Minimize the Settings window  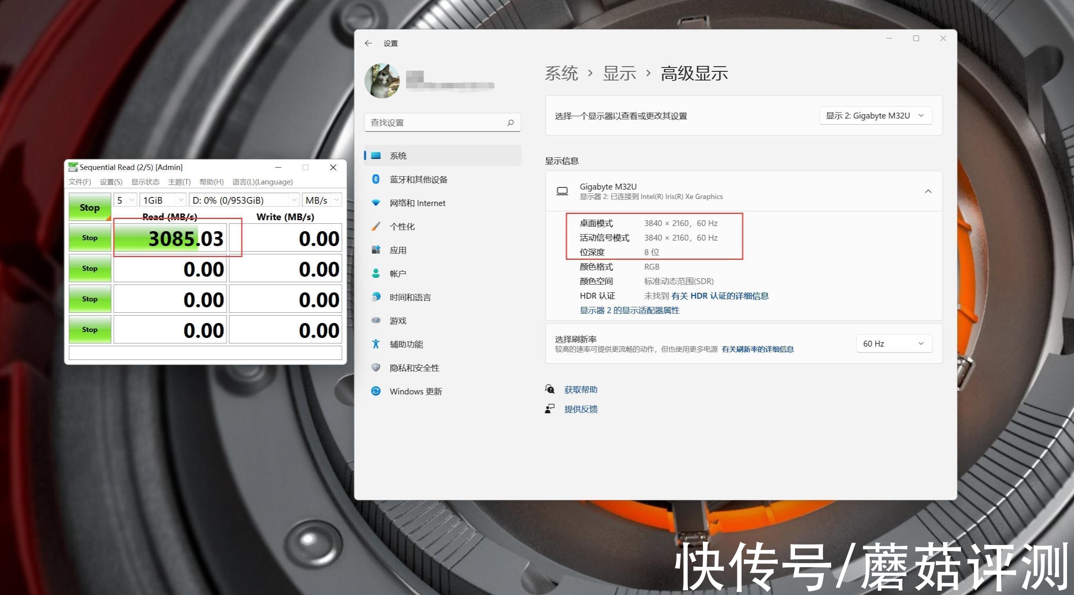[x=889, y=38]
